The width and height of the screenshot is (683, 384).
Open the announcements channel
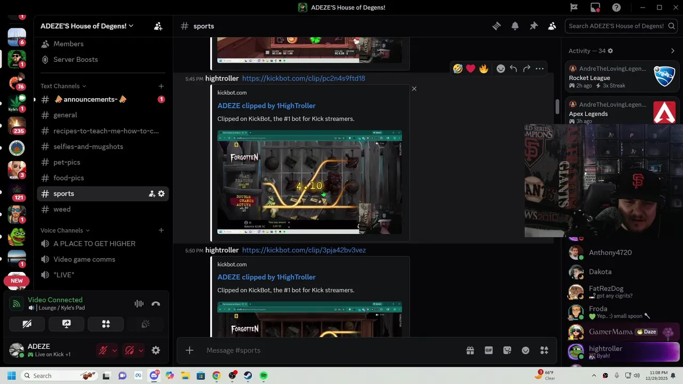103,99
